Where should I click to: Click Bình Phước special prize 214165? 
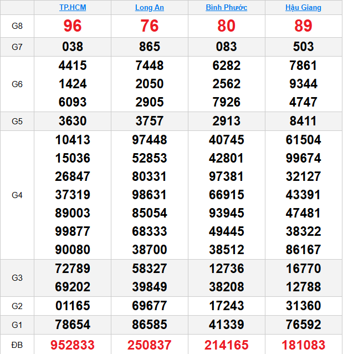click(227, 345)
